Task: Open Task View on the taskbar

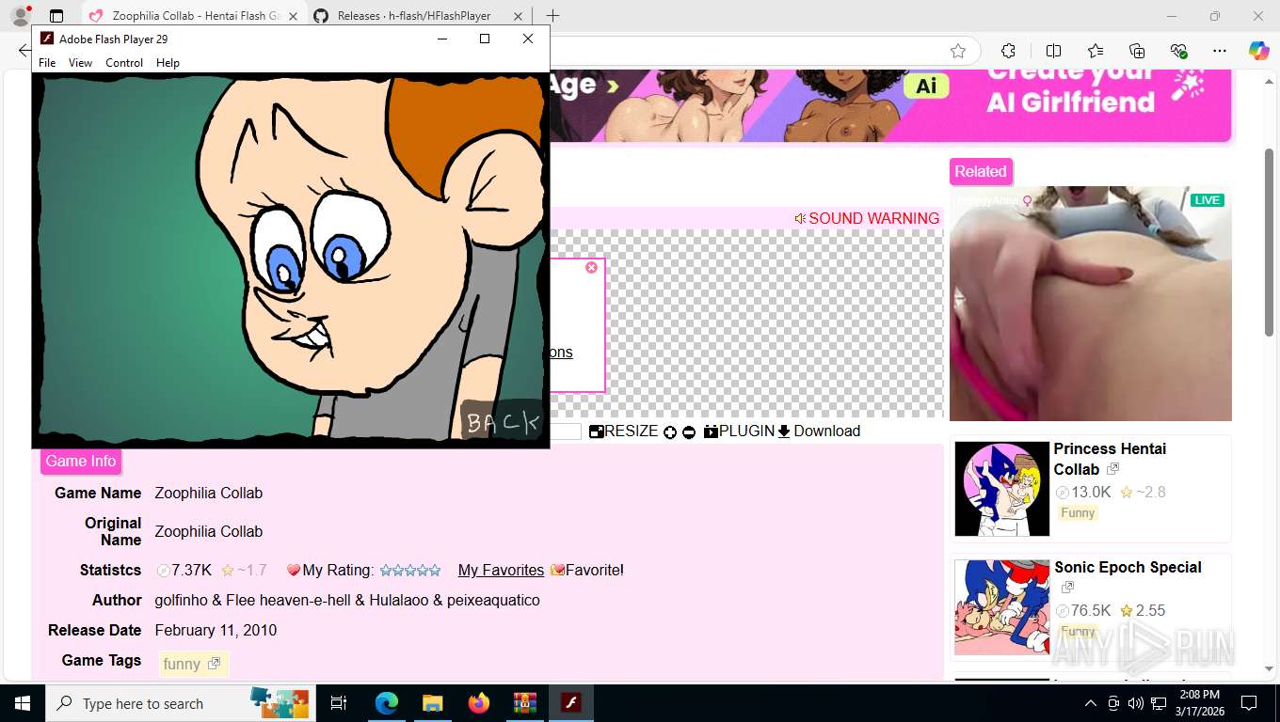Action: point(339,703)
